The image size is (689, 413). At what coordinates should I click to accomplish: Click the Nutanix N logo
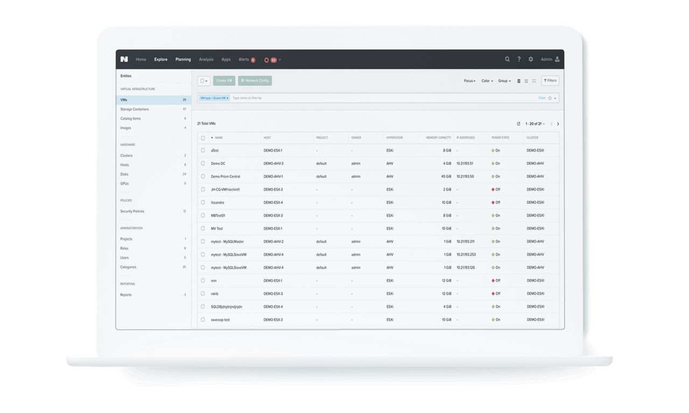[124, 59]
